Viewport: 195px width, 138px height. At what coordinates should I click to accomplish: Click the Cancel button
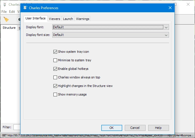coord(135,128)
